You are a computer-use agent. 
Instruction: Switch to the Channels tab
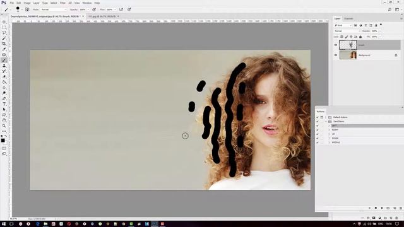point(348,18)
